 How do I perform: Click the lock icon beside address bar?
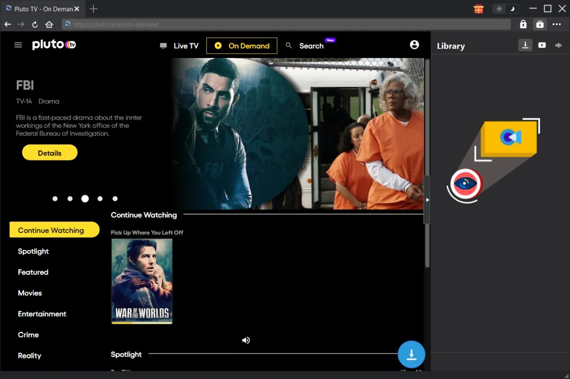[x=523, y=24]
